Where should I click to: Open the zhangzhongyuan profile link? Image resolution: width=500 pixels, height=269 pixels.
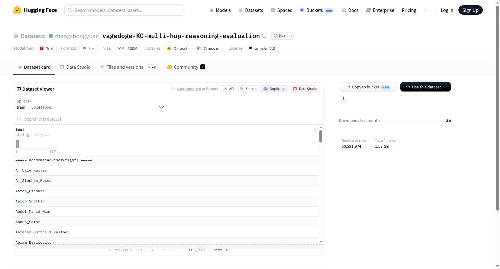(x=77, y=36)
